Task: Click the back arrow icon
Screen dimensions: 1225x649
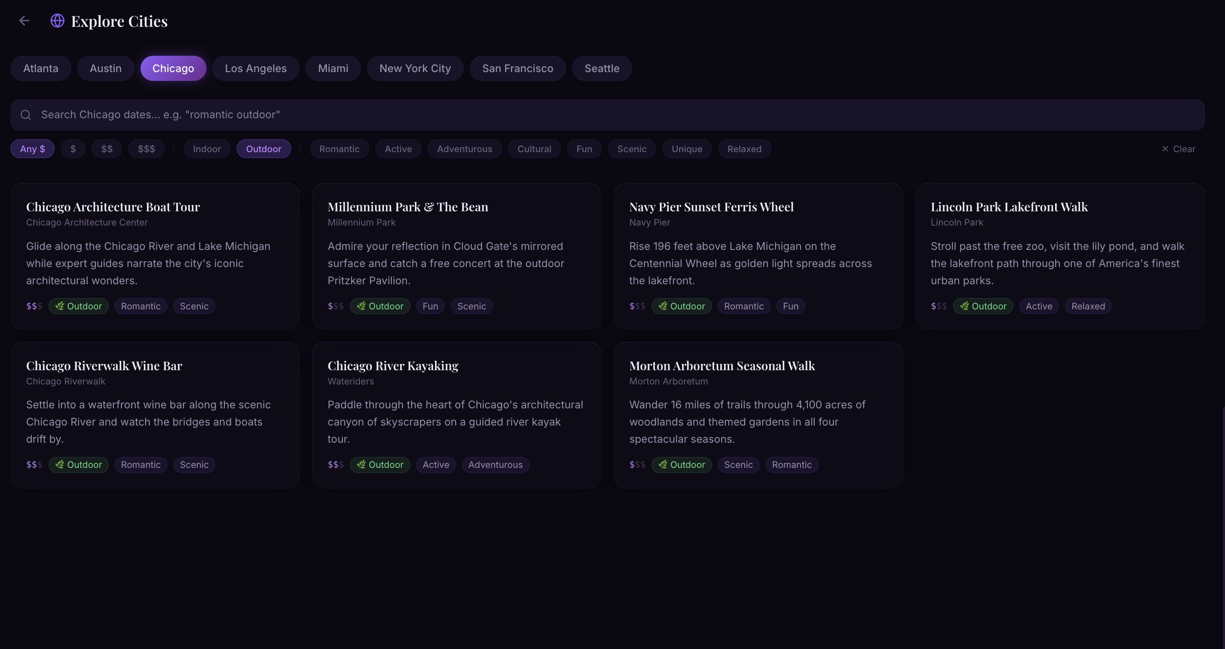Action: click(x=24, y=21)
